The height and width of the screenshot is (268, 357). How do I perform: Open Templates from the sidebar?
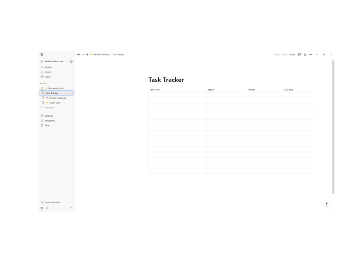[x=56, y=121]
